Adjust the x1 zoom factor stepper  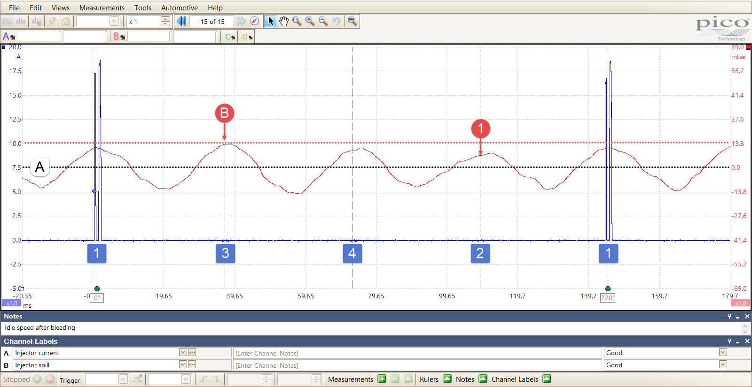click(165, 21)
